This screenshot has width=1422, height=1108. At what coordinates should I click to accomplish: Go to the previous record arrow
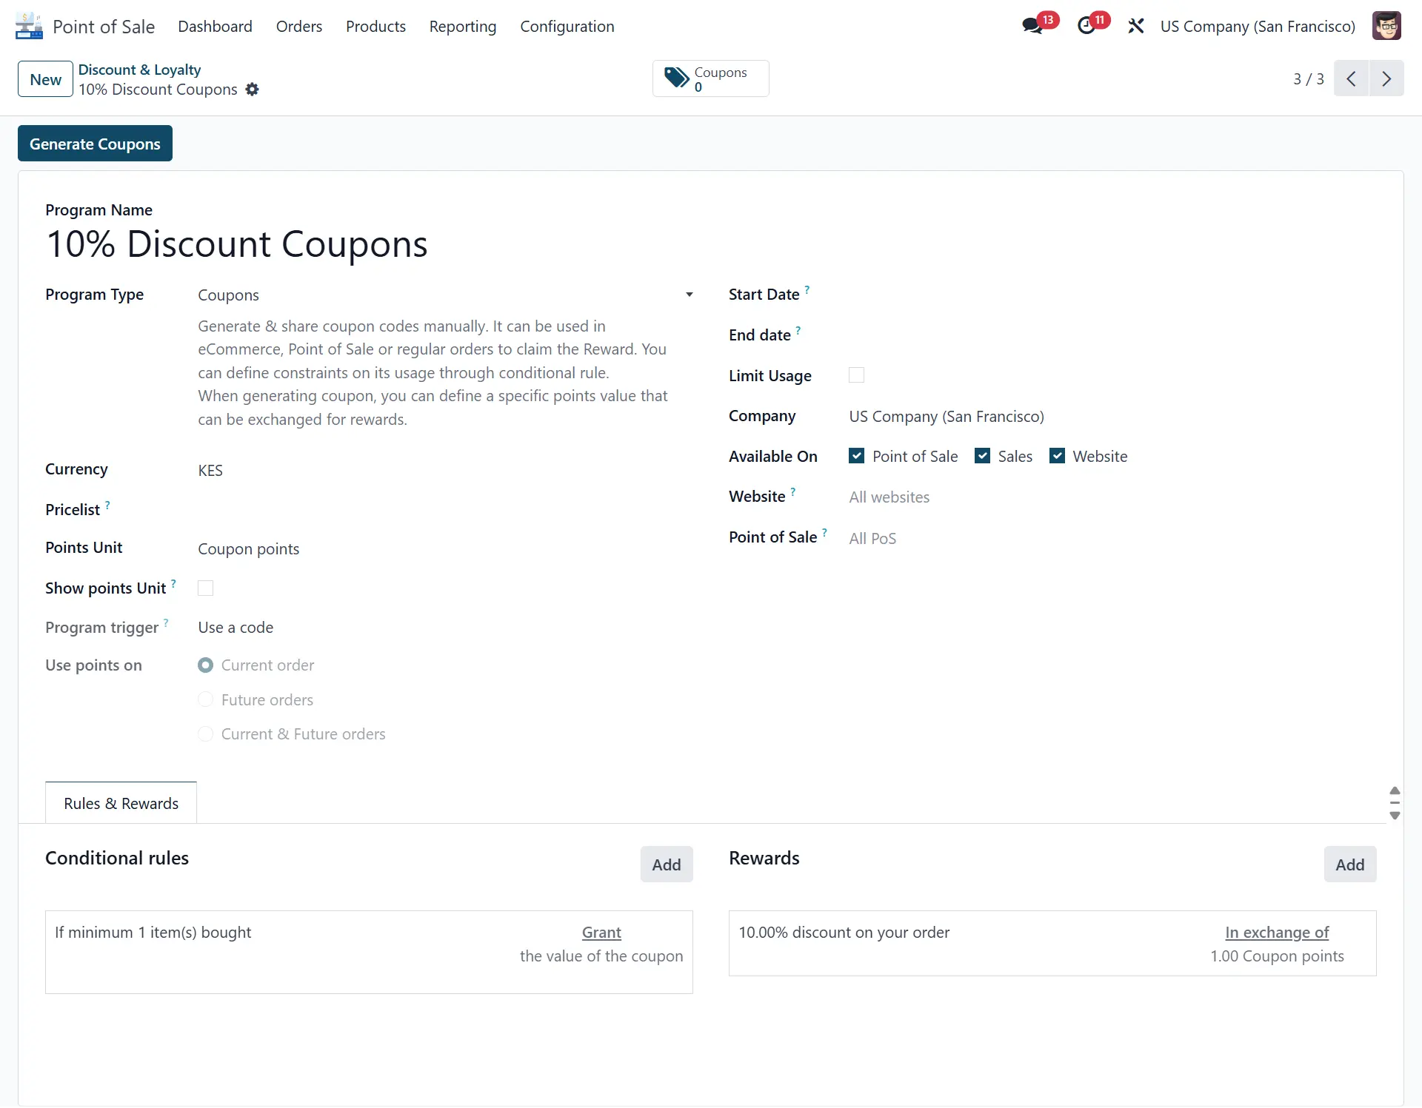tap(1352, 78)
